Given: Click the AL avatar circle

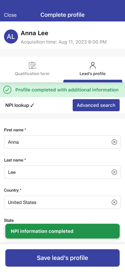Looking at the screenshot, I should tap(11, 37).
